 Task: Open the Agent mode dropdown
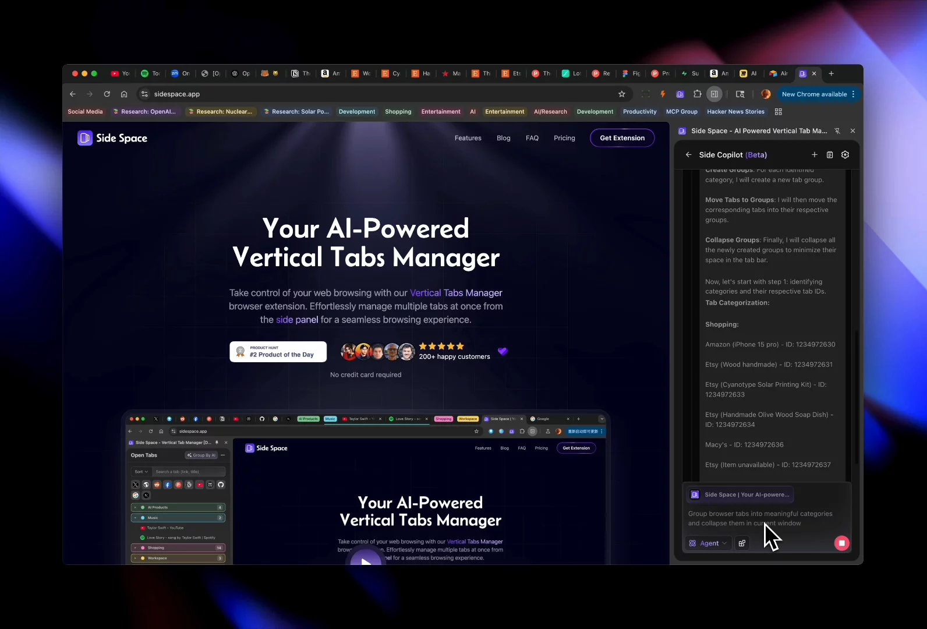point(708,543)
